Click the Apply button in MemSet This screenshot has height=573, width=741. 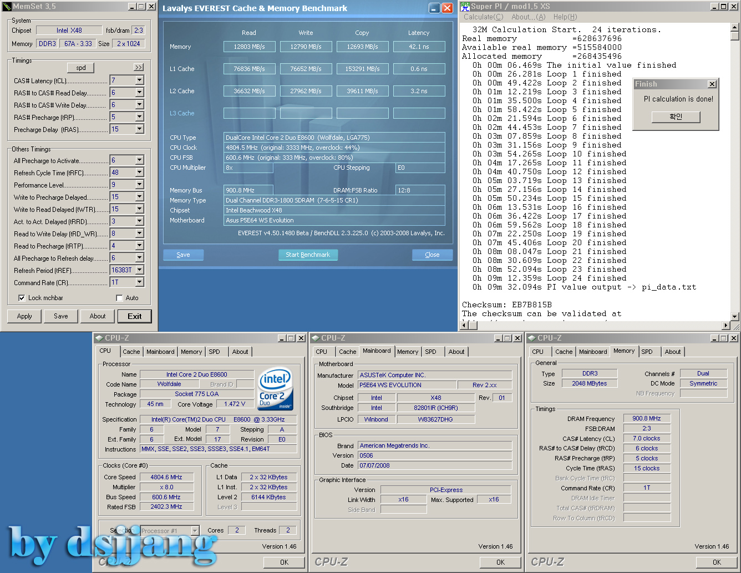(x=24, y=316)
